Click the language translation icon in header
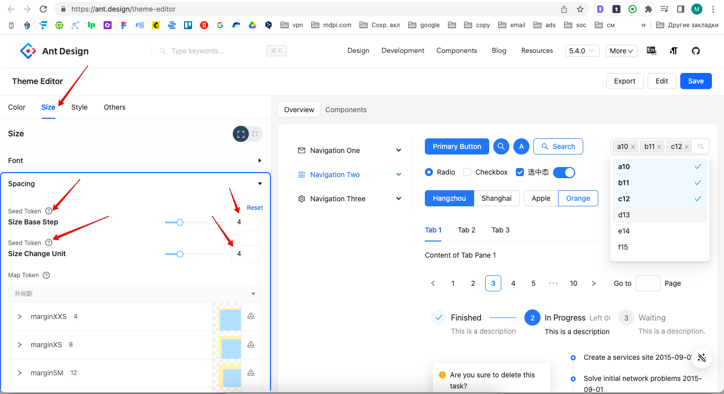The height and width of the screenshot is (394, 724). coord(651,51)
